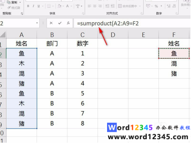Decrease decimal places
The image size is (192, 143).
pos(174,6)
